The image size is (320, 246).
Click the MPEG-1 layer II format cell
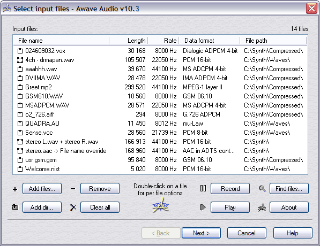coord(203,87)
